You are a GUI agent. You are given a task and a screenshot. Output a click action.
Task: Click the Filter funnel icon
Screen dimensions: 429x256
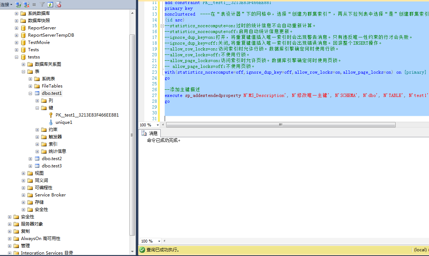(x=42, y=4)
